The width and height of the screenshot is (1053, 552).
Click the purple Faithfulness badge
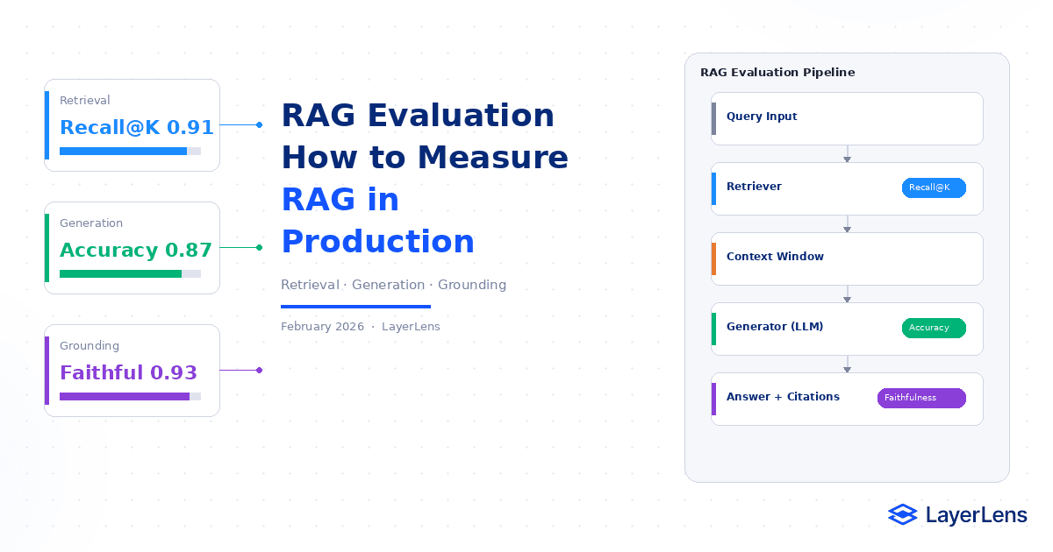click(921, 398)
